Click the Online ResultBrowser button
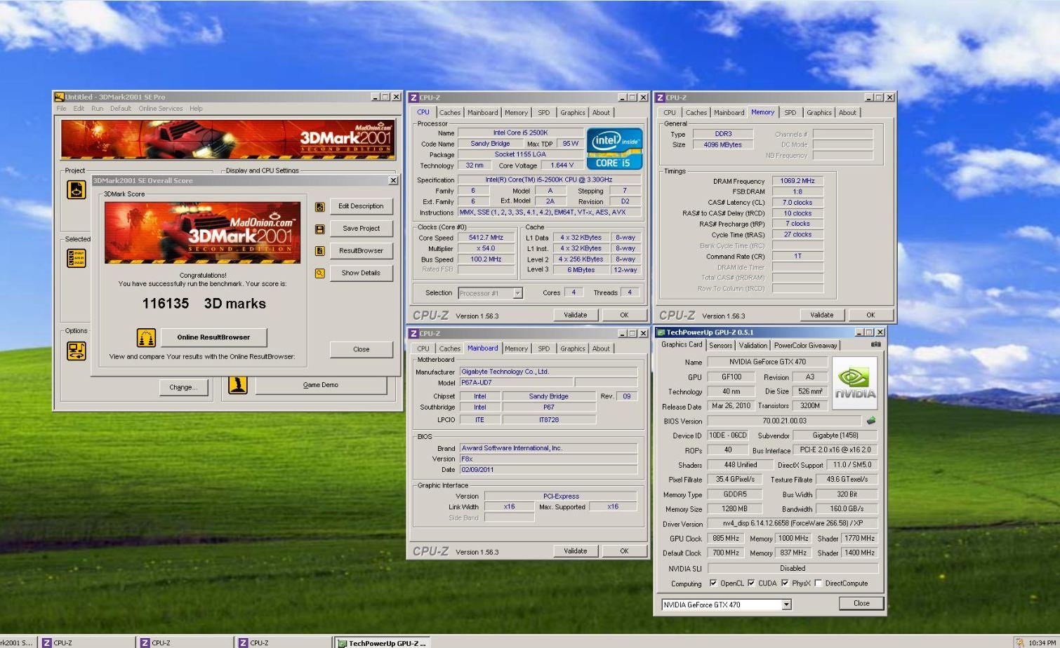 point(213,337)
